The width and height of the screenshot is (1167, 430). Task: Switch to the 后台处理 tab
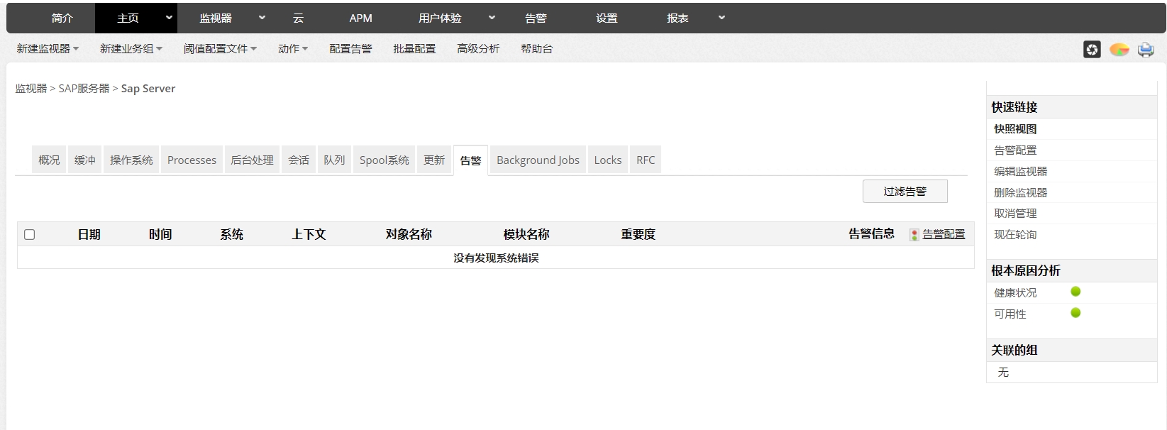pos(252,160)
